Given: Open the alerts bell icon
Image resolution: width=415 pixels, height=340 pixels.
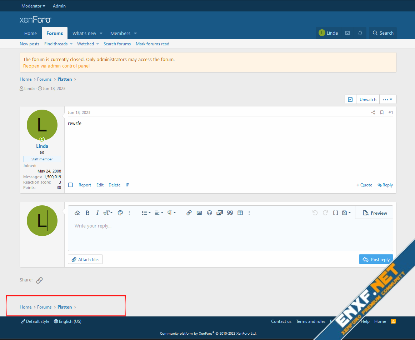Looking at the screenshot, I should coord(360,33).
